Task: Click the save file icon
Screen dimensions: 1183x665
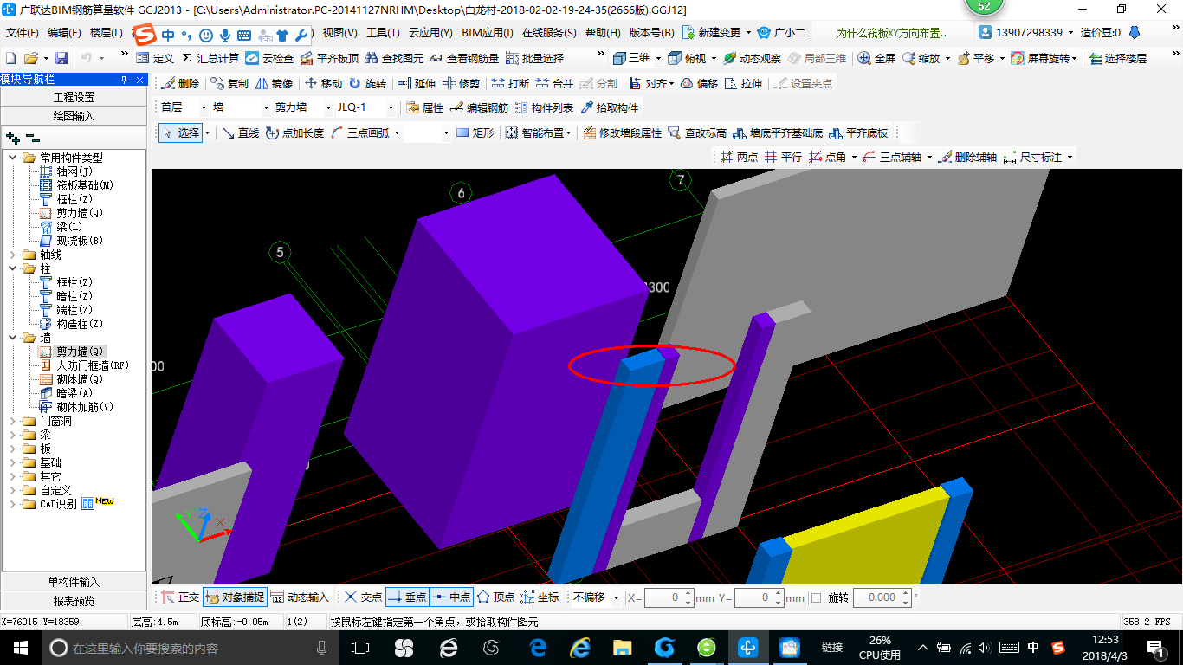Action: click(x=61, y=58)
